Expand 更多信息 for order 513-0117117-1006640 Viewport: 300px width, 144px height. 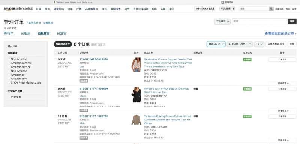click(282, 111)
